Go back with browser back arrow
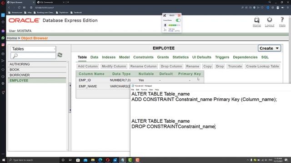Viewport: 291px width, 163px height. pyautogui.click(x=9, y=8)
